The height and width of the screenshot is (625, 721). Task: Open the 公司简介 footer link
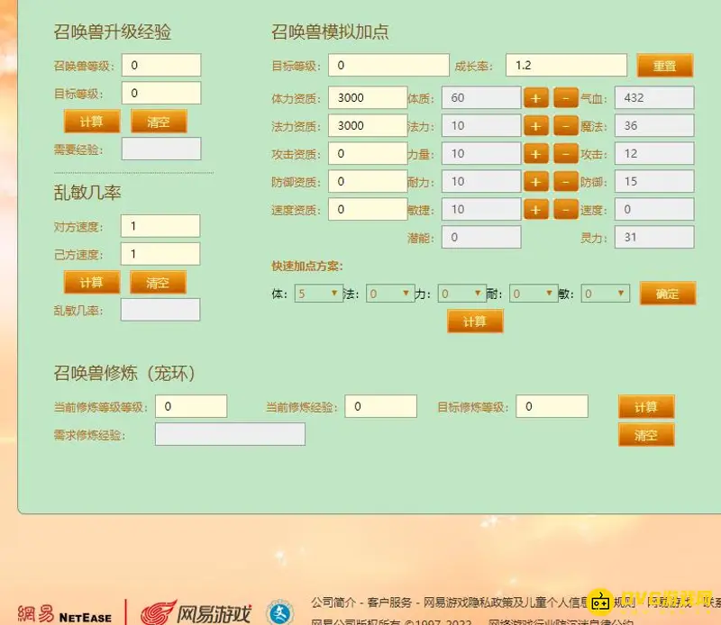[x=333, y=602]
